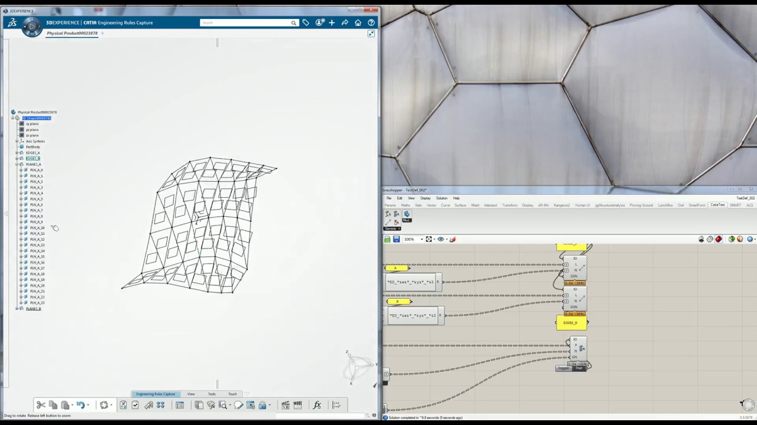Toggle the red shaded preview button in Grasshopper
Viewport: 757px width, 425px height.
point(719,239)
